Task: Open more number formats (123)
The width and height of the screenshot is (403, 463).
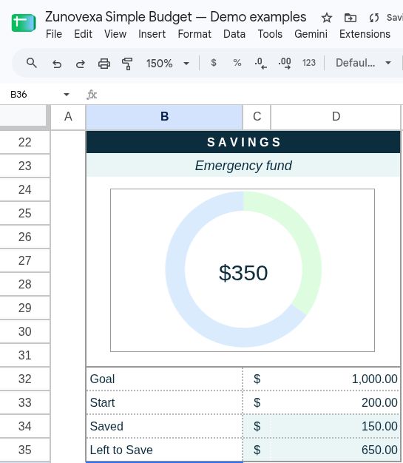Action: (x=309, y=63)
